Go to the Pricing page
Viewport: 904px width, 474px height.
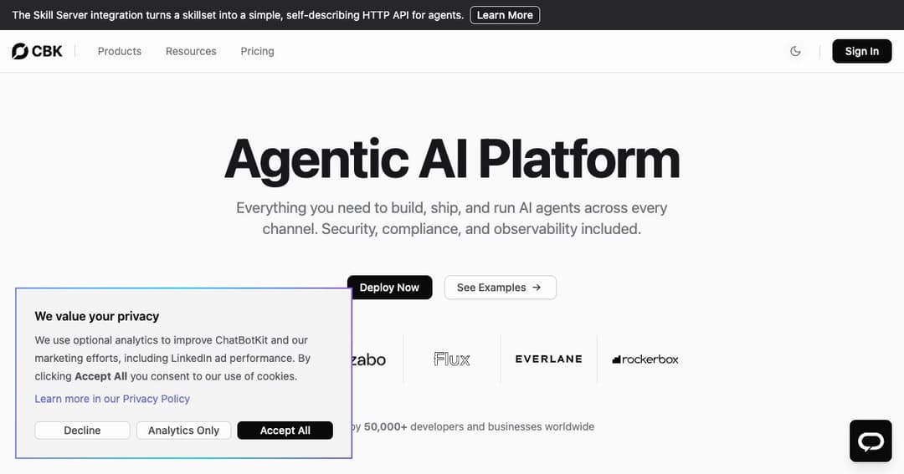[257, 51]
